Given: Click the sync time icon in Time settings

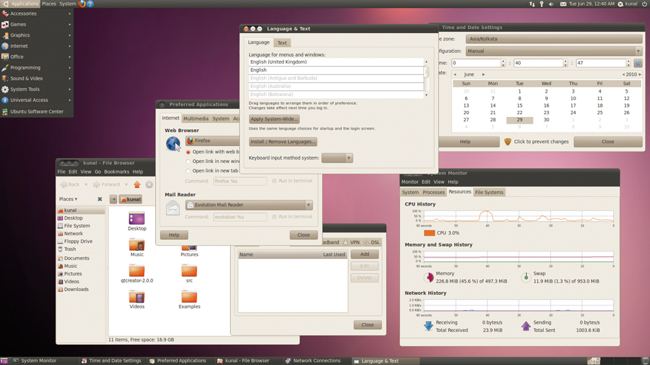Looking at the screenshot, I should click(638, 64).
